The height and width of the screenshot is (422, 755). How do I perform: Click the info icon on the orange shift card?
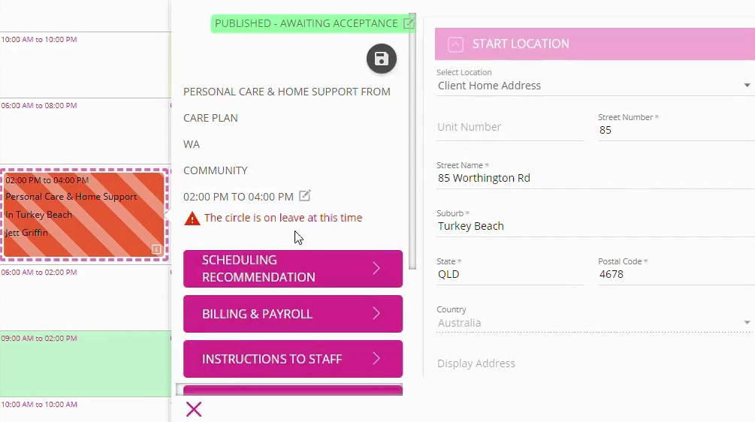156,249
